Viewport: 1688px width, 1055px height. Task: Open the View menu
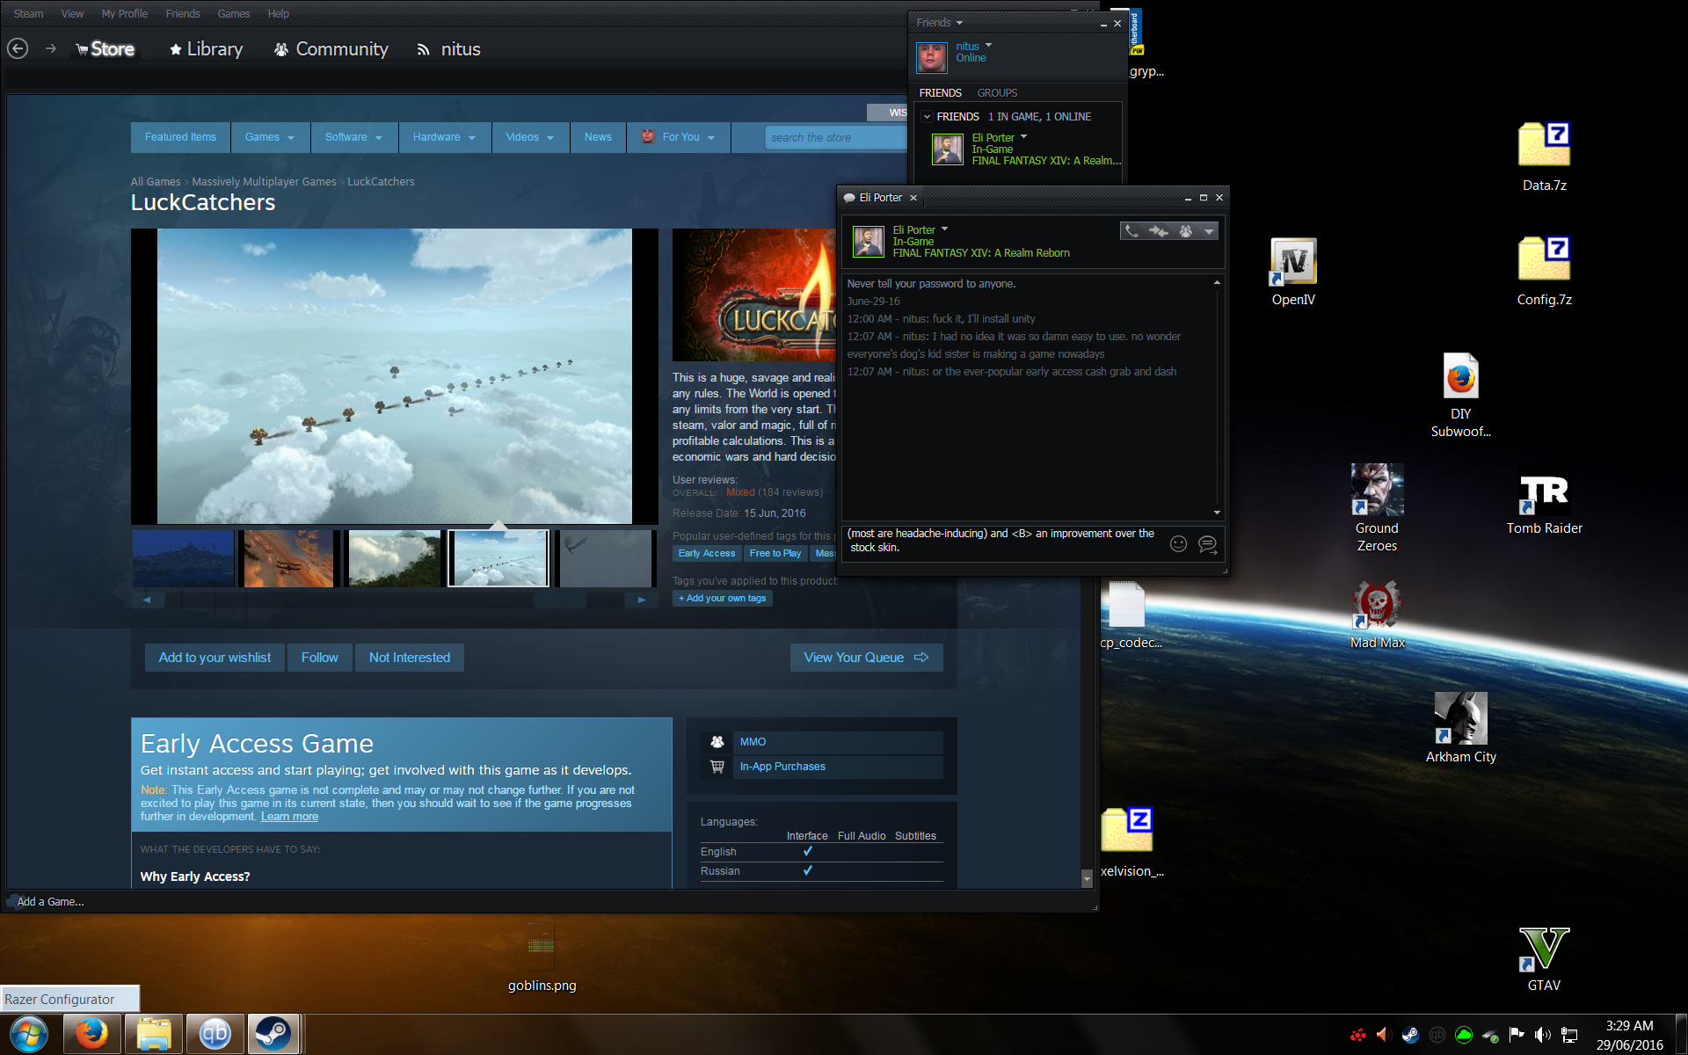tap(72, 13)
